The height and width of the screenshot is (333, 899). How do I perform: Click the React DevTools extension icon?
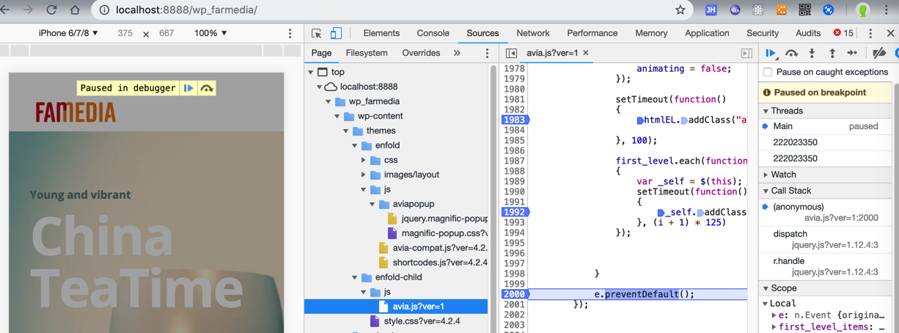coord(757,10)
